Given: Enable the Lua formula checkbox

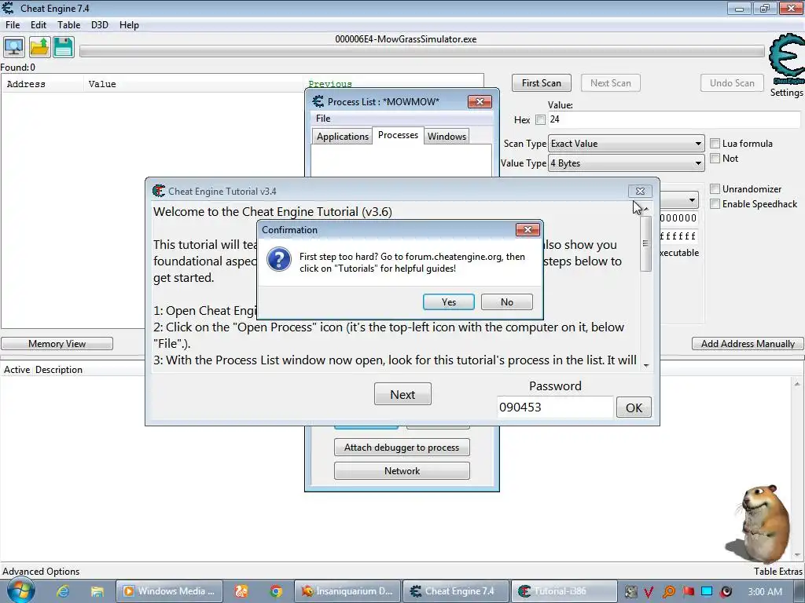Looking at the screenshot, I should pos(715,144).
